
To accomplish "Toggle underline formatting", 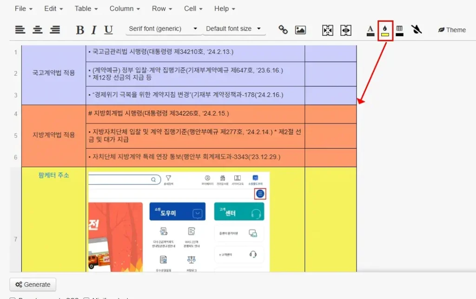I will (x=108, y=30).
